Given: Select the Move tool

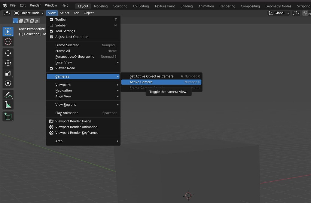Looking at the screenshot, I should 8,53.
